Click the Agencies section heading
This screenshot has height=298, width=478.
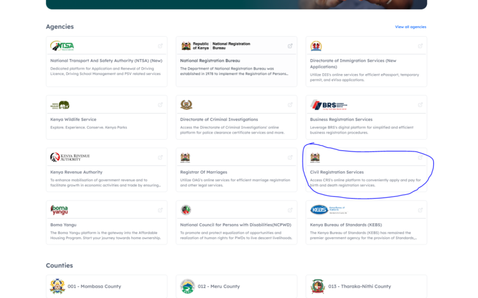coord(60,27)
